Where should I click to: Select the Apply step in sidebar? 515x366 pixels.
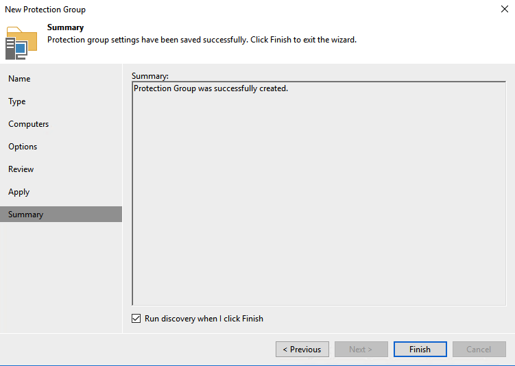[x=19, y=192]
